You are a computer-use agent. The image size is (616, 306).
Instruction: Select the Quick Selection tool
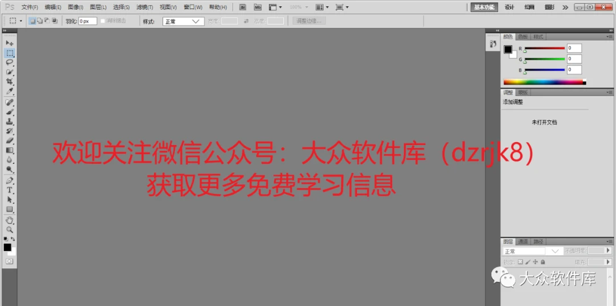[x=10, y=73]
